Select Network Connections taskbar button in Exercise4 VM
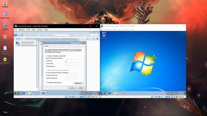Screen dimensions: 207x116 (x=43, y=93)
